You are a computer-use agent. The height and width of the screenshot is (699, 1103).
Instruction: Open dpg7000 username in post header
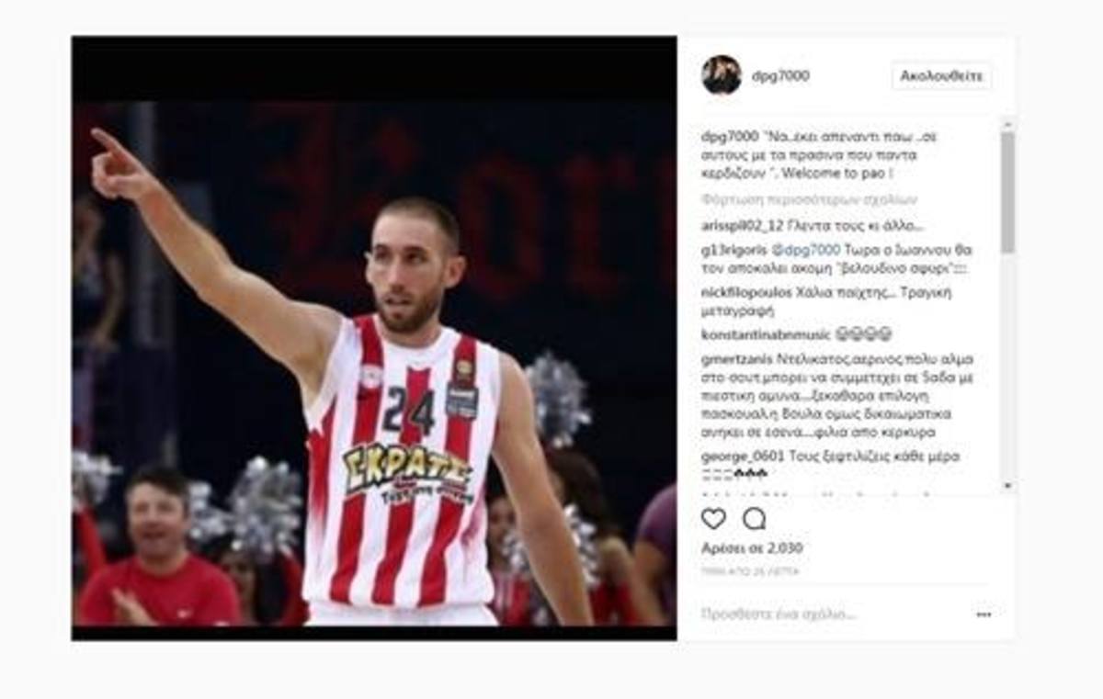pyautogui.click(x=780, y=76)
